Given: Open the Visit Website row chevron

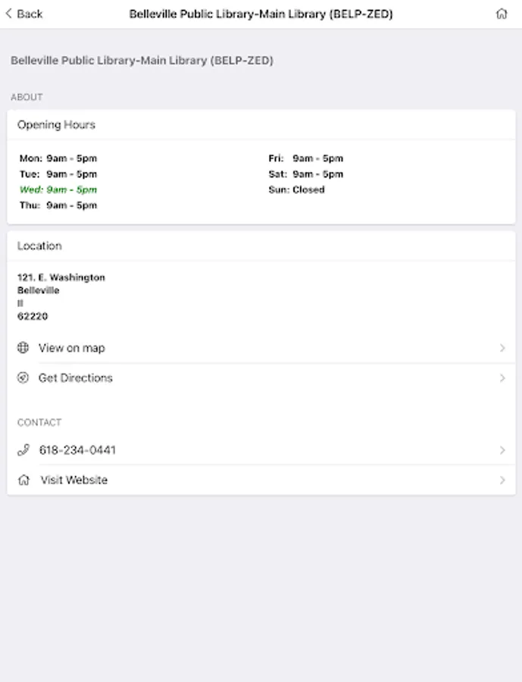Looking at the screenshot, I should point(502,480).
